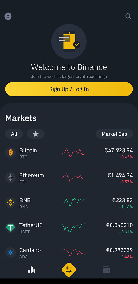138x284 pixels.
Task: Open the Market Cap sort dropdown
Action: coord(114,134)
